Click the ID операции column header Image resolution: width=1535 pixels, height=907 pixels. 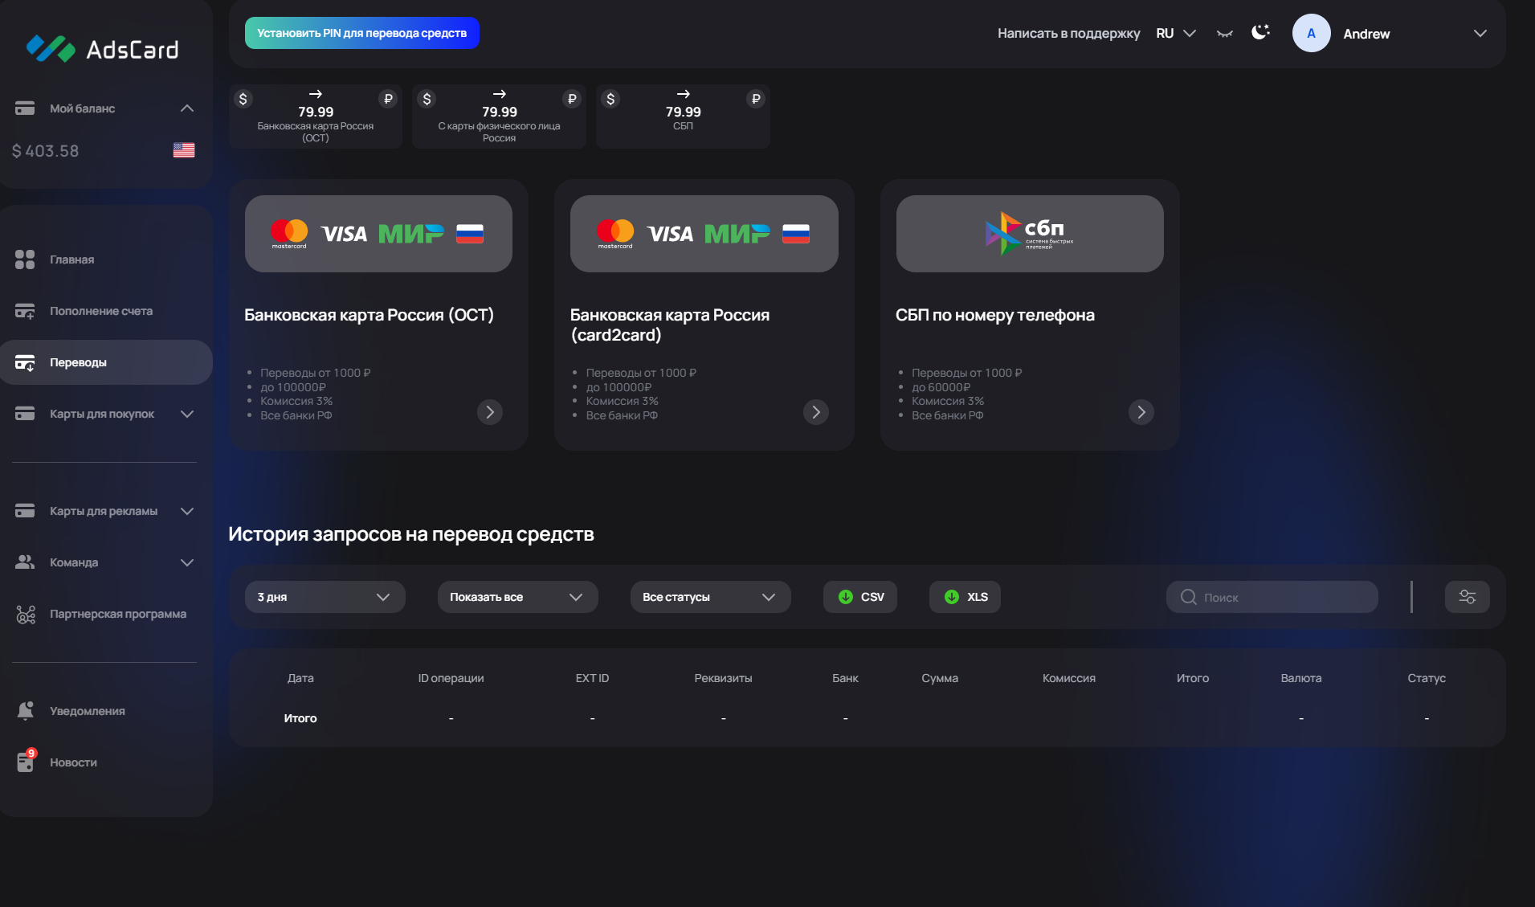451,678
